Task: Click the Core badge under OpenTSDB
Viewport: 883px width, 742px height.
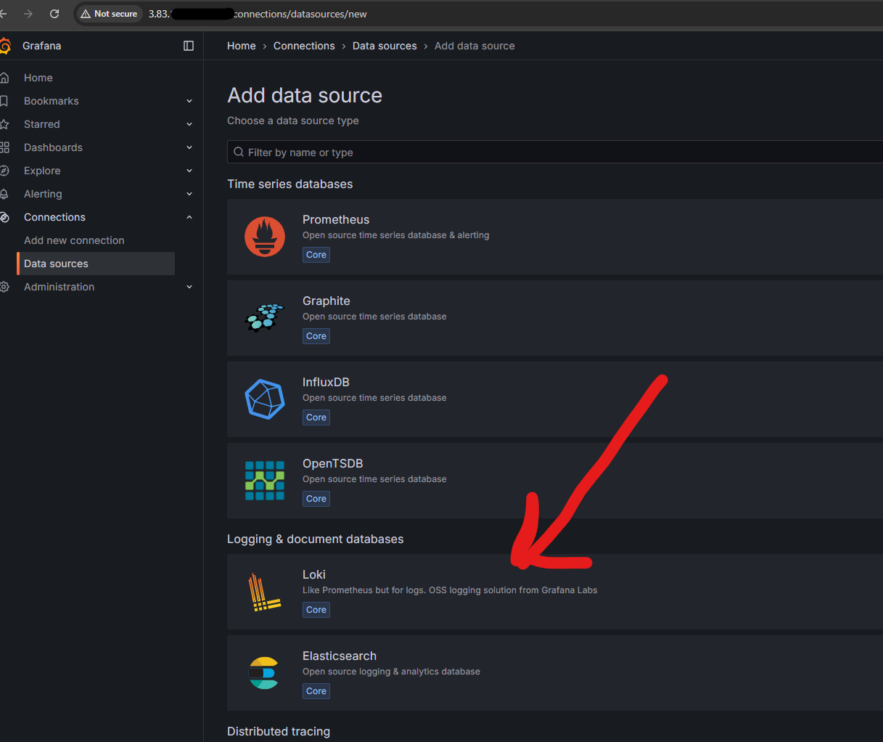Action: (x=316, y=499)
